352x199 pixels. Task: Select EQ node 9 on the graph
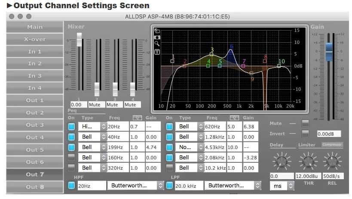(251, 73)
